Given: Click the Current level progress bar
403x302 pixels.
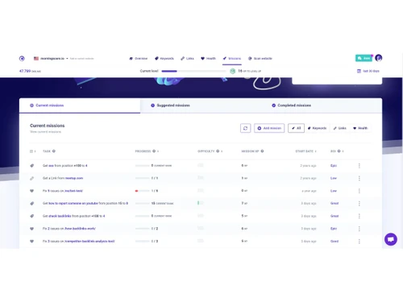Looking at the screenshot, I should tap(193, 71).
